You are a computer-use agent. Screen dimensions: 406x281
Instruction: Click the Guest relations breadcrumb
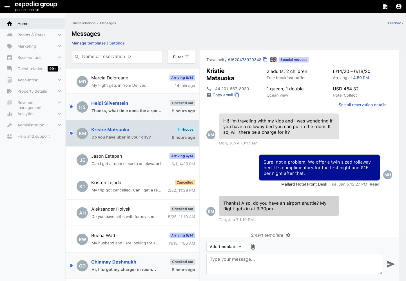83,23
